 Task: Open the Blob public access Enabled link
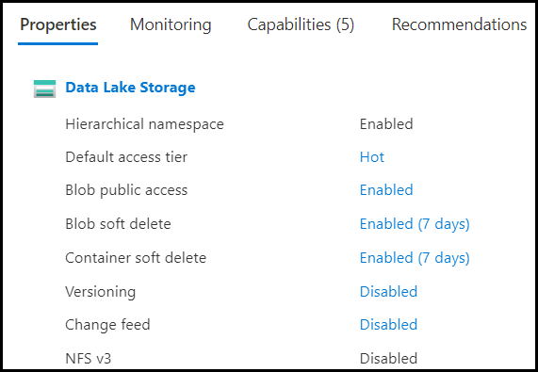pyautogui.click(x=386, y=190)
